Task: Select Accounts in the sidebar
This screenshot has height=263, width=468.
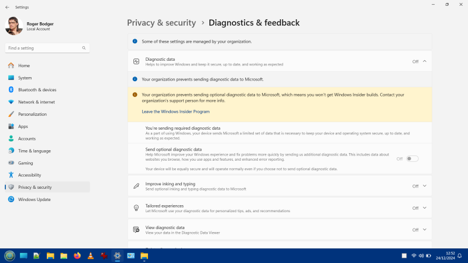Action: [x=27, y=139]
